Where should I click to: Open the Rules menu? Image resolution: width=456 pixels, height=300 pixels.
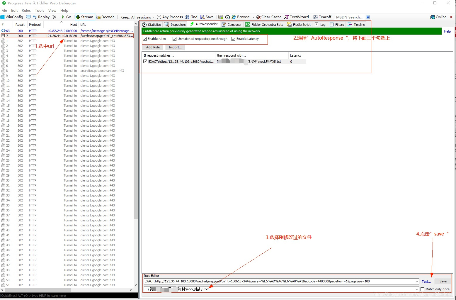point(26,10)
